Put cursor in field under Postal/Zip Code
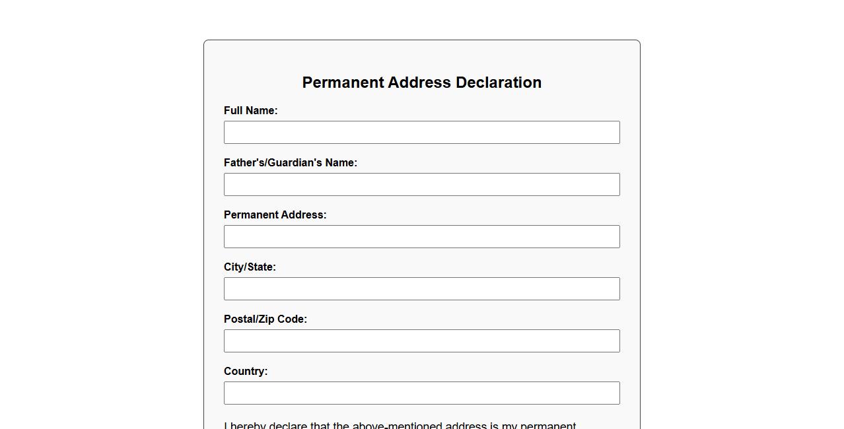This screenshot has width=844, height=429. click(421, 341)
